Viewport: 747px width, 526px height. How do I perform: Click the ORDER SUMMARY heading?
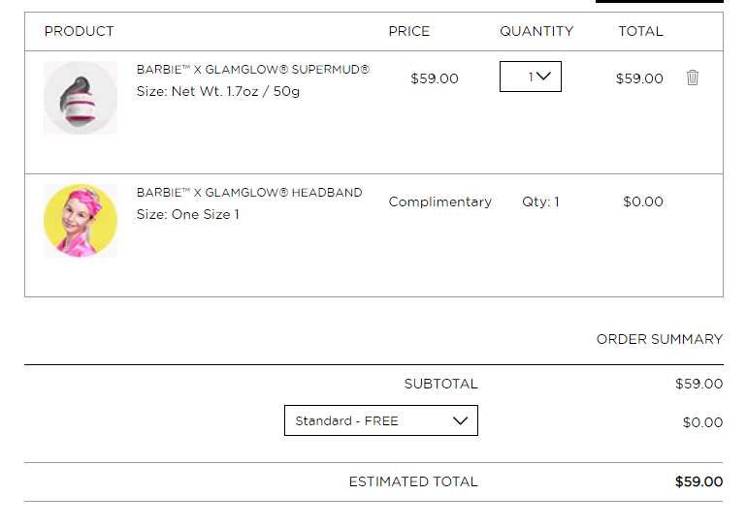point(660,339)
